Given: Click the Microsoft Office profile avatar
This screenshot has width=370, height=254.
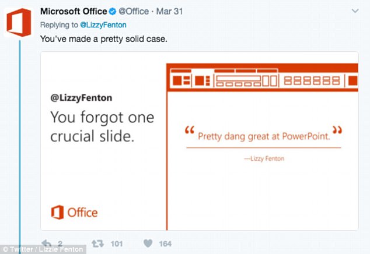Looking at the screenshot, I should pyautogui.click(x=19, y=22).
